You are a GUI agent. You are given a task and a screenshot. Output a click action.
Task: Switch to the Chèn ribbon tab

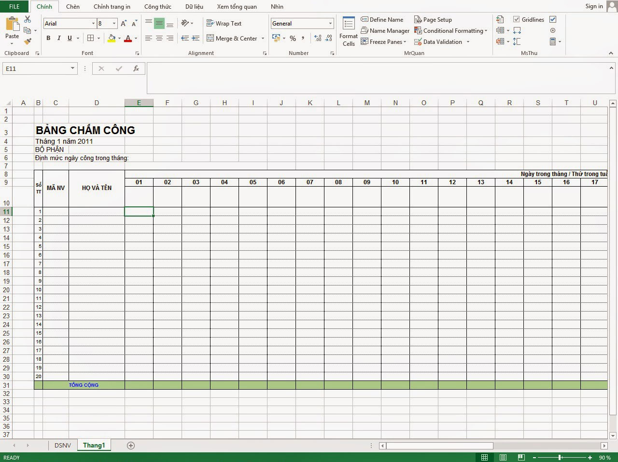coord(72,6)
